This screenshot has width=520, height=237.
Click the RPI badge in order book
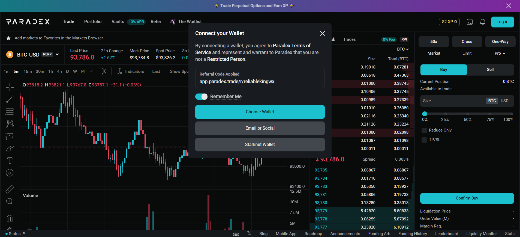pyautogui.click(x=404, y=39)
